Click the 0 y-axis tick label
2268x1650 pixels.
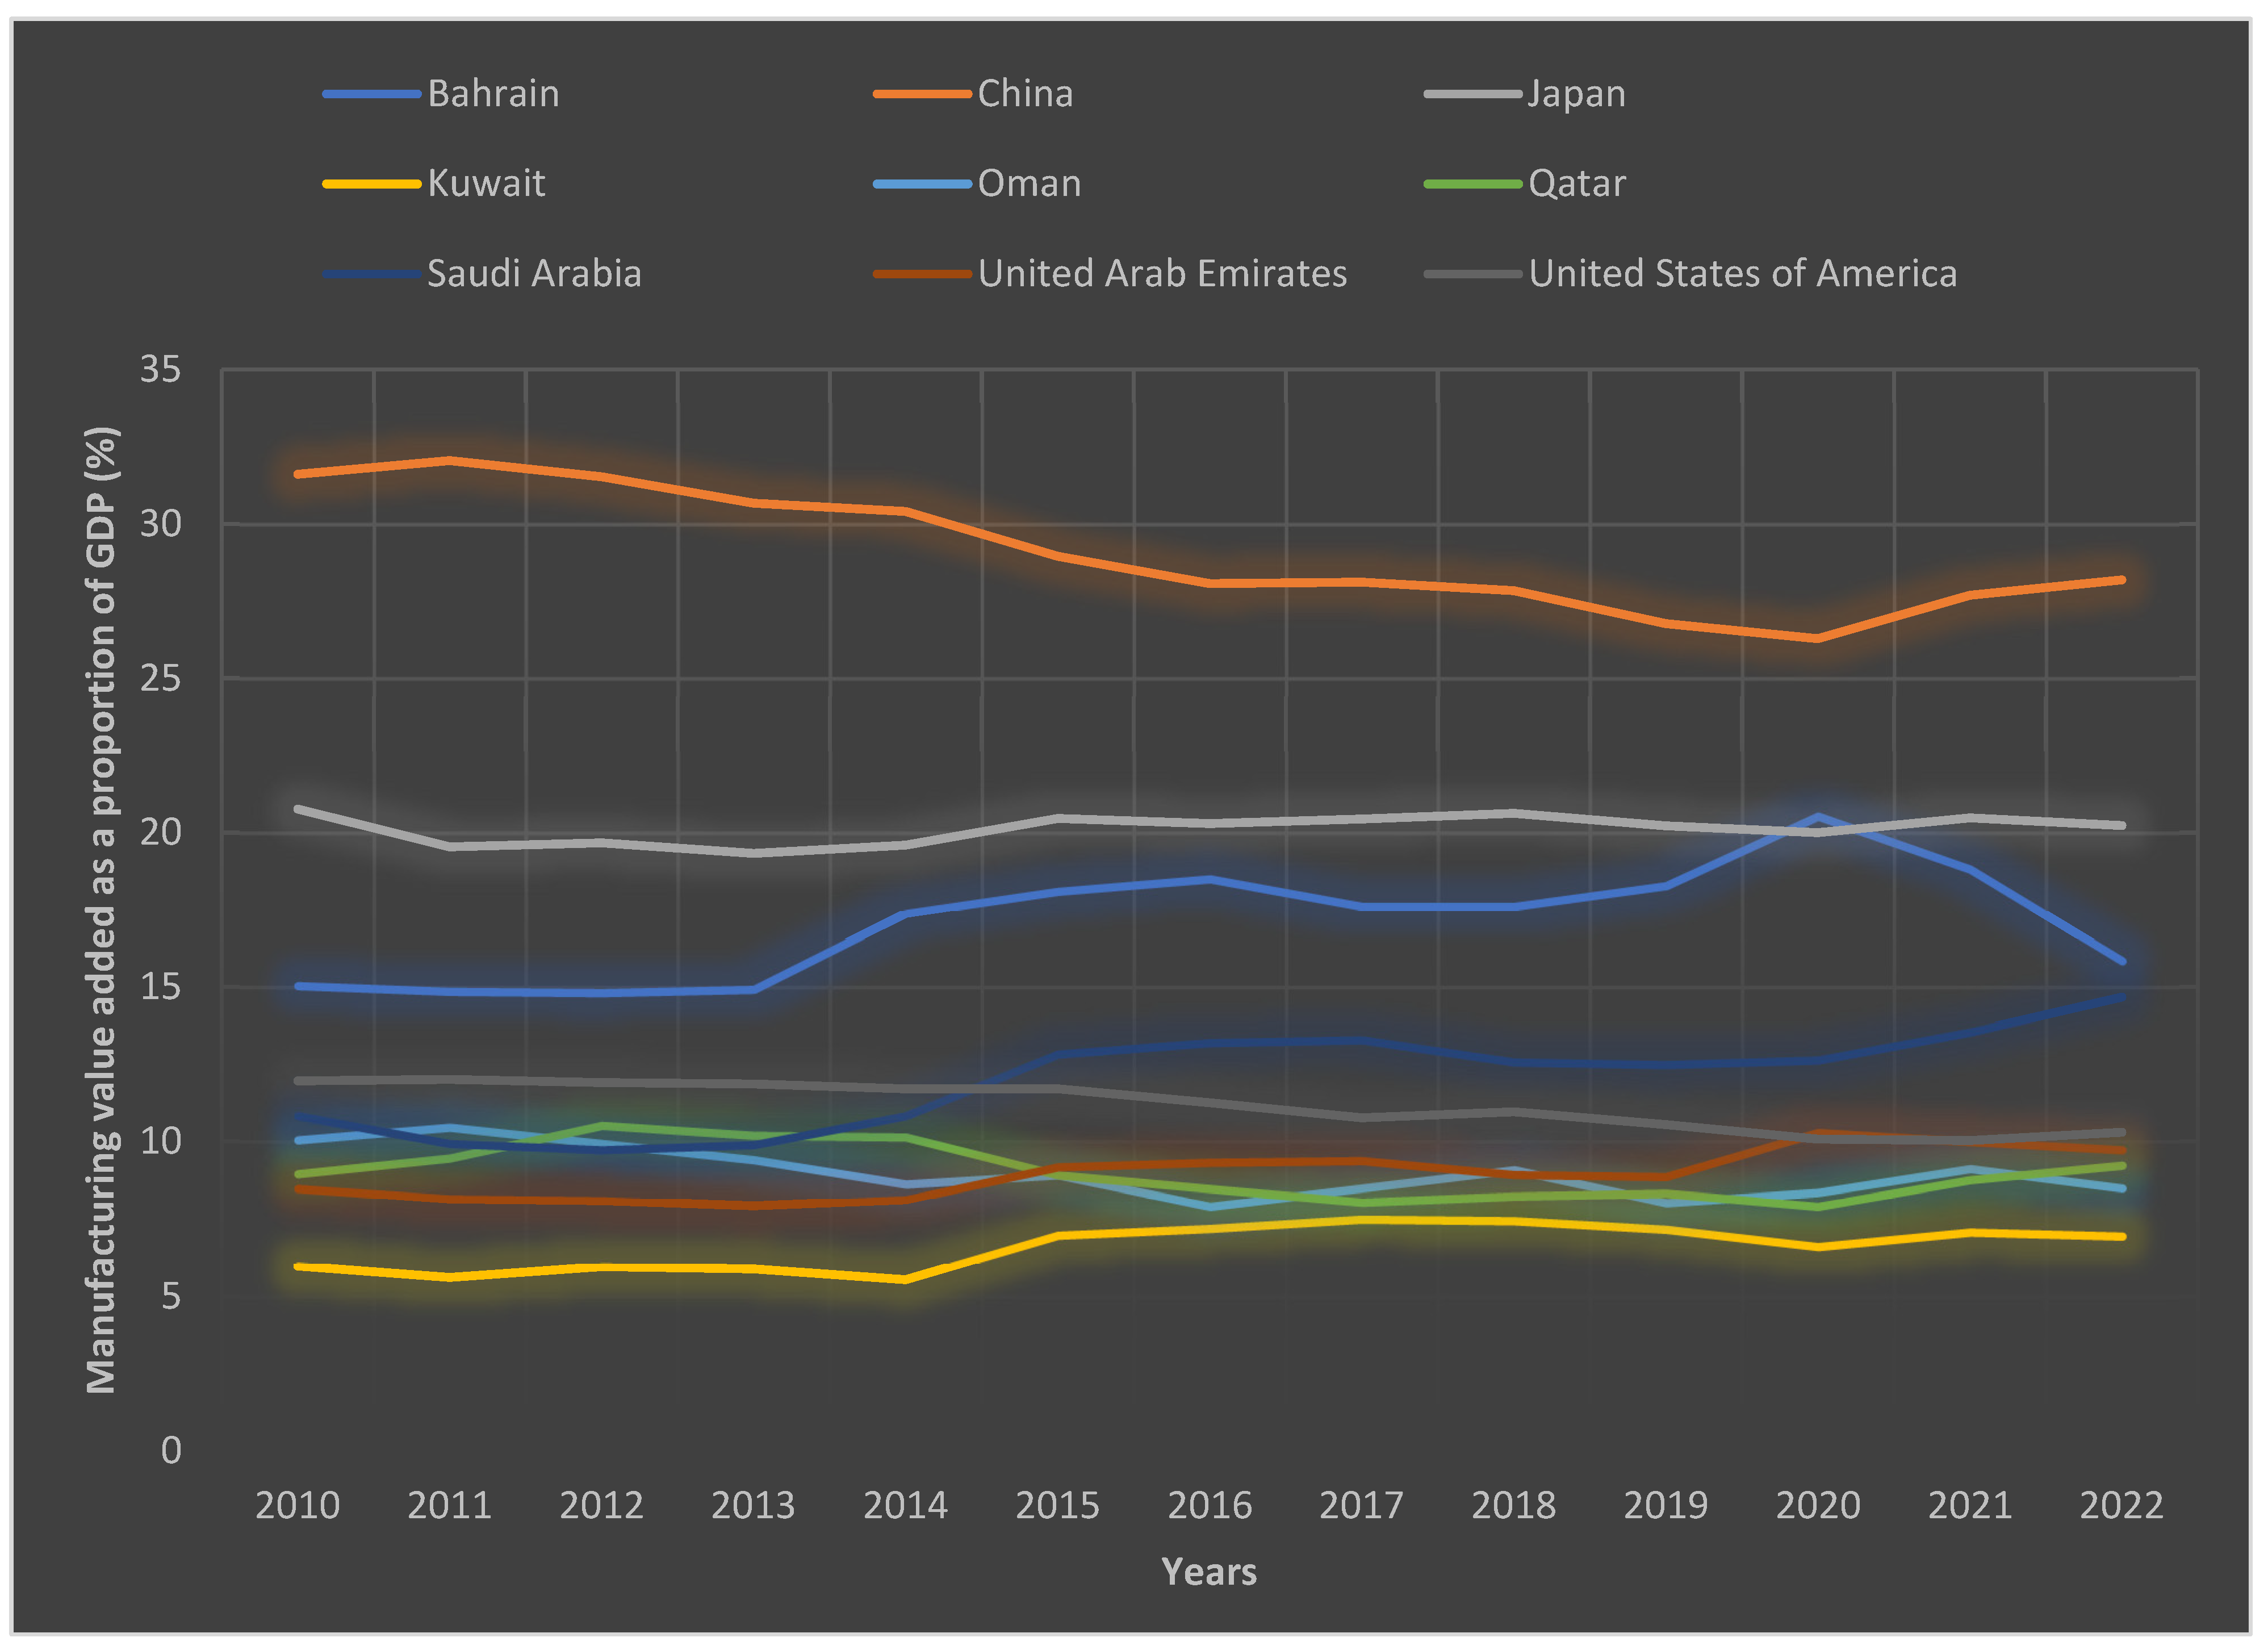pos(171,1450)
